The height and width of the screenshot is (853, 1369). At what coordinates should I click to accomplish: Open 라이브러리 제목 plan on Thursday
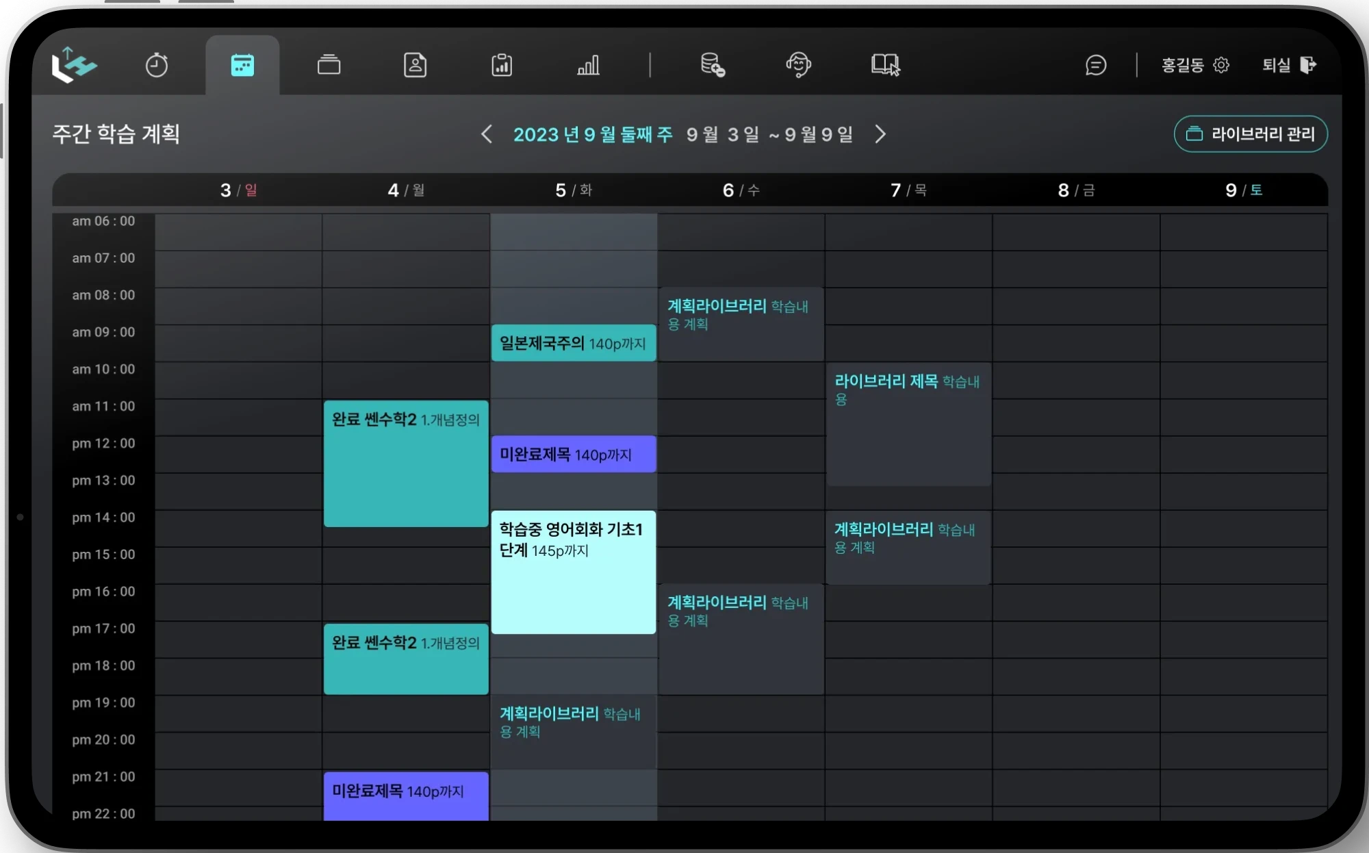(x=908, y=424)
